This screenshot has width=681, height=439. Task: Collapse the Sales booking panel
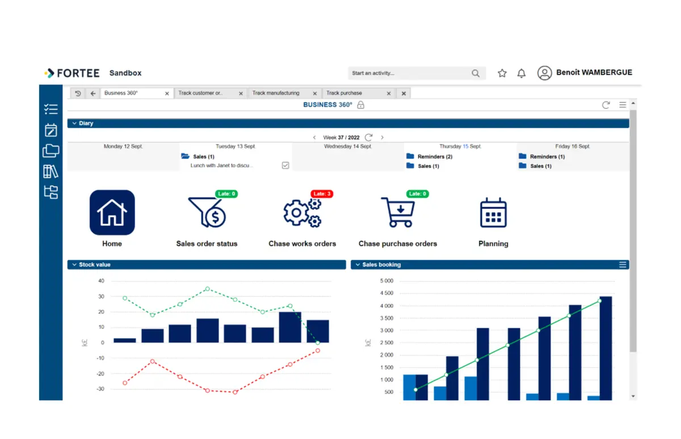coord(358,264)
